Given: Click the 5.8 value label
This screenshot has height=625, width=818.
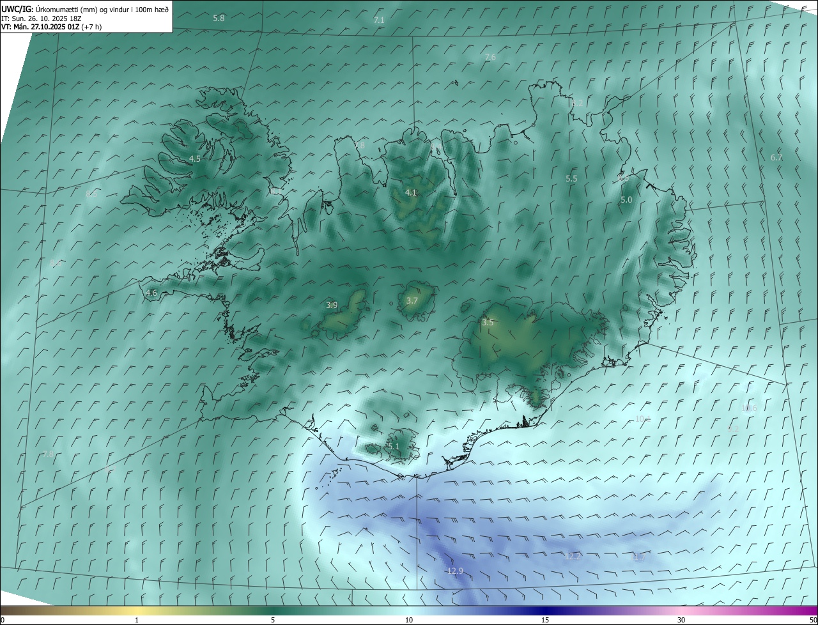Looking at the screenshot, I should (x=219, y=19).
